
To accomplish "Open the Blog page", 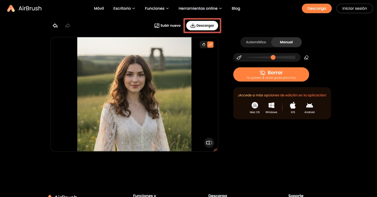I will click(236, 8).
